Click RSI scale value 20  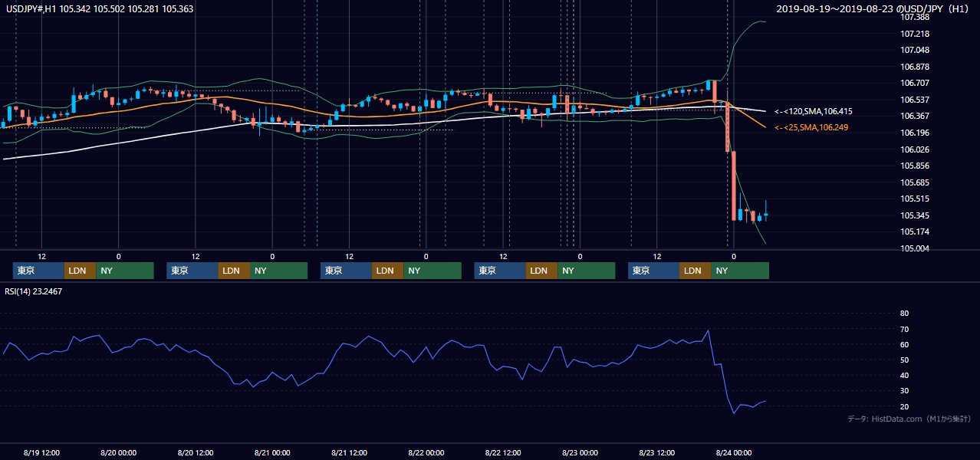904,406
